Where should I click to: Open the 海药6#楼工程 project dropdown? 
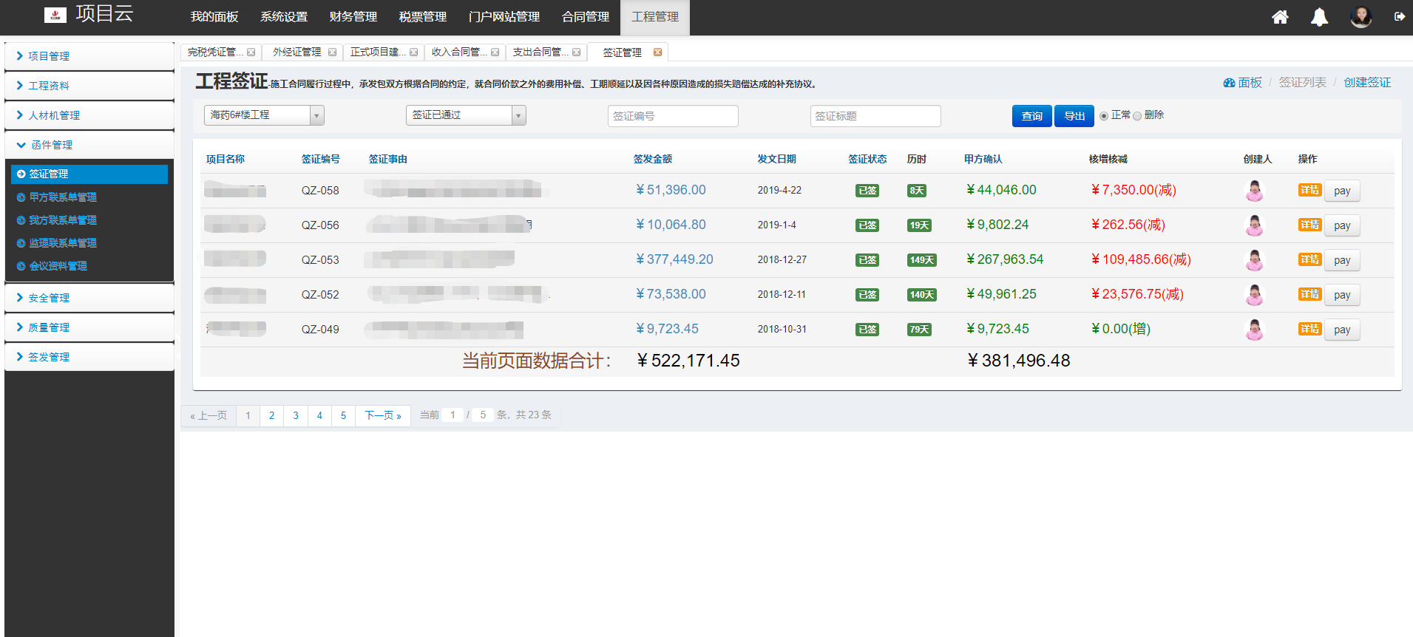click(x=264, y=115)
